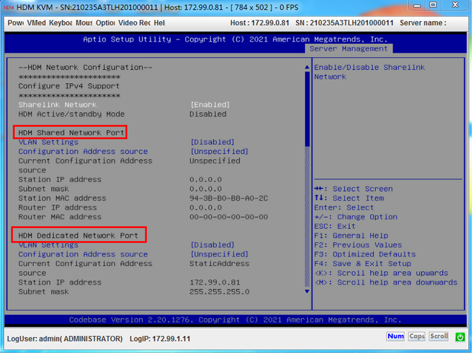
Task: Open shared port [Unspecified] address source
Action: (x=219, y=151)
